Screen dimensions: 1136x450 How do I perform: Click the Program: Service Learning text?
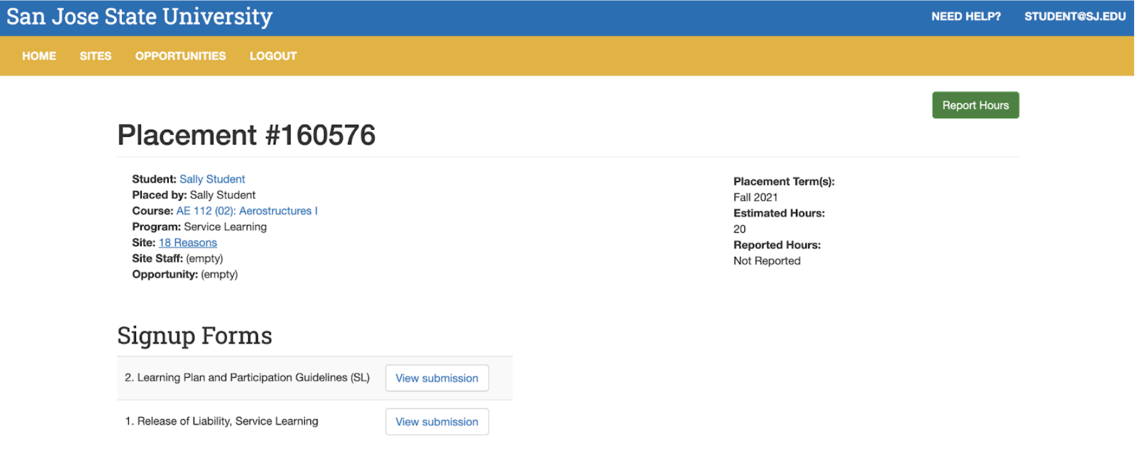click(x=199, y=227)
